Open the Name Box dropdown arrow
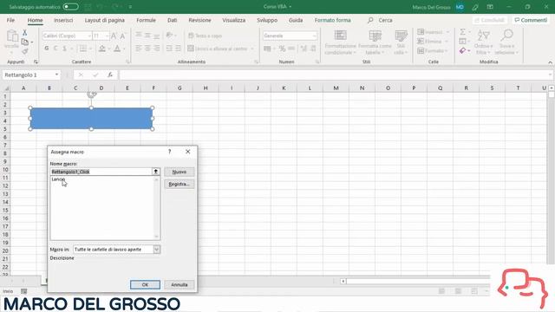The image size is (555, 312). coord(56,75)
